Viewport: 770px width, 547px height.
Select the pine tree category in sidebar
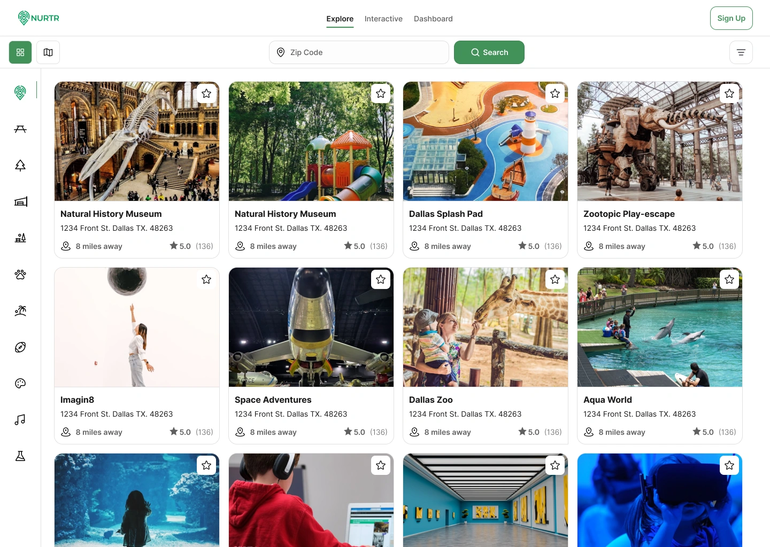point(20,166)
